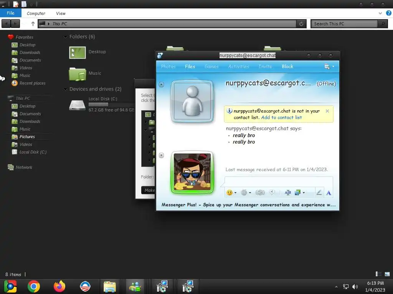Collapse your own display picture arrow
The height and width of the screenshot is (294, 393).
(x=162, y=155)
